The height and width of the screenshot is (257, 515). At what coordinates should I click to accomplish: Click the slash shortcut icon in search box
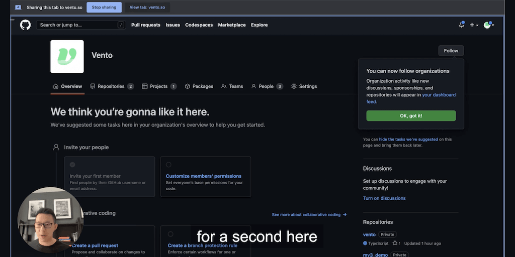121,25
